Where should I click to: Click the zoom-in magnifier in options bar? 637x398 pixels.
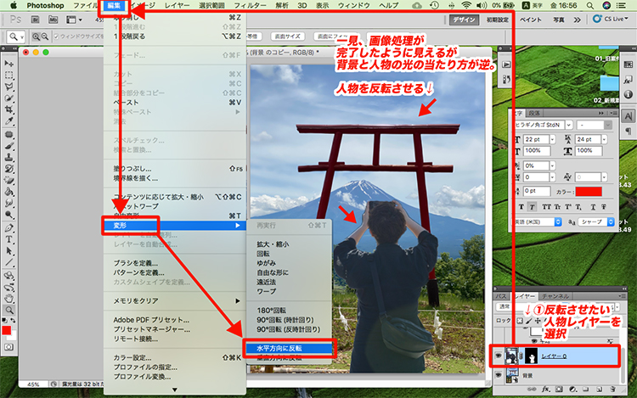[37, 36]
